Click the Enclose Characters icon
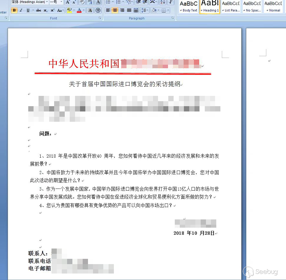Viewport: 286px width, 280px height. 98,10
